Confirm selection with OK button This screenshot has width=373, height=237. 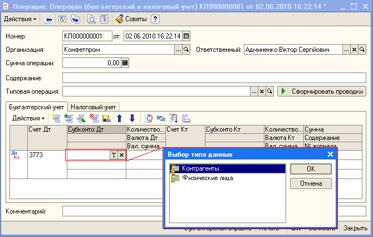tap(311, 169)
